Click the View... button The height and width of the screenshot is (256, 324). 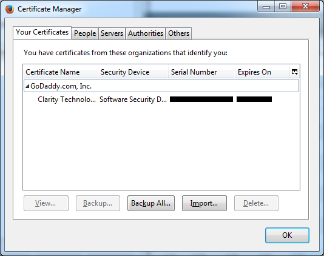46,203
